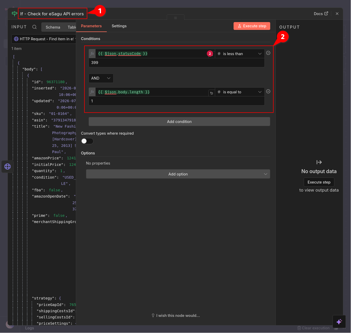Close the If node editor
Viewport: 351px width, 333px height.
tap(337, 14)
